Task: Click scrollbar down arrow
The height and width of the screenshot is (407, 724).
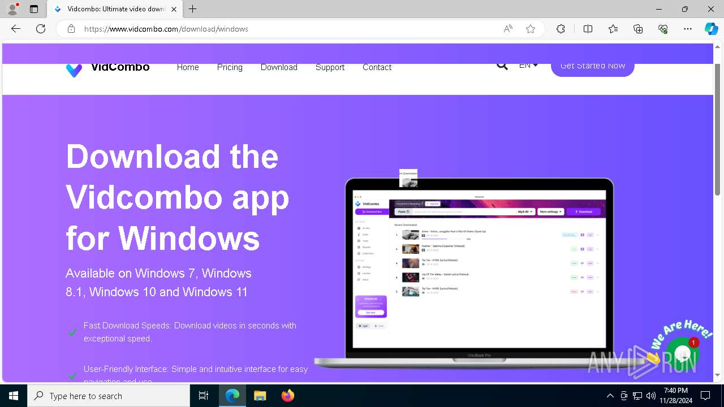Action: tap(717, 375)
